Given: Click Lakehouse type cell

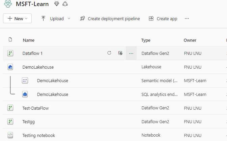Looking at the screenshot, I should [151, 67].
